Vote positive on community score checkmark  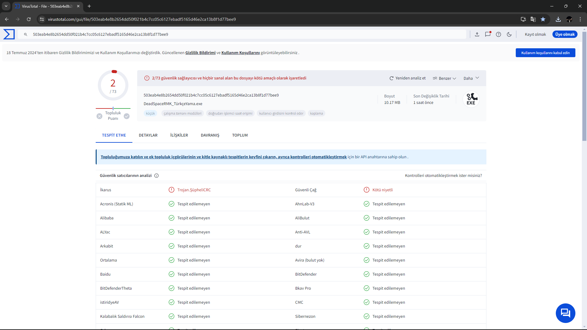(x=127, y=116)
